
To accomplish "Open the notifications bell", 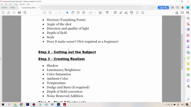I will coord(182,7).
